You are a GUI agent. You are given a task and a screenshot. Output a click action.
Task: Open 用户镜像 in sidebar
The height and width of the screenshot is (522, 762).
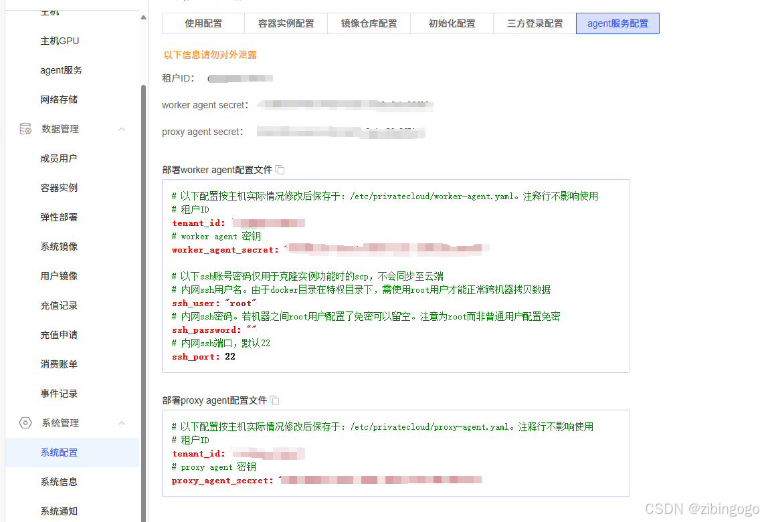(59, 276)
